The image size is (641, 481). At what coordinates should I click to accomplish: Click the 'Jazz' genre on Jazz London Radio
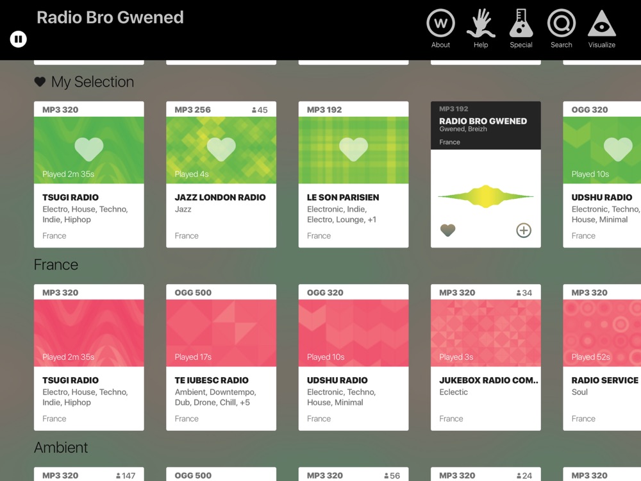[183, 209]
